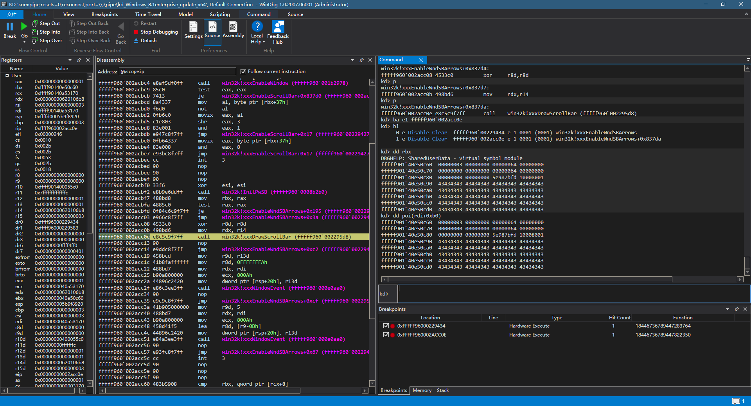The image size is (751, 406).
Task: Open Local Help icon
Action: coord(257,27)
